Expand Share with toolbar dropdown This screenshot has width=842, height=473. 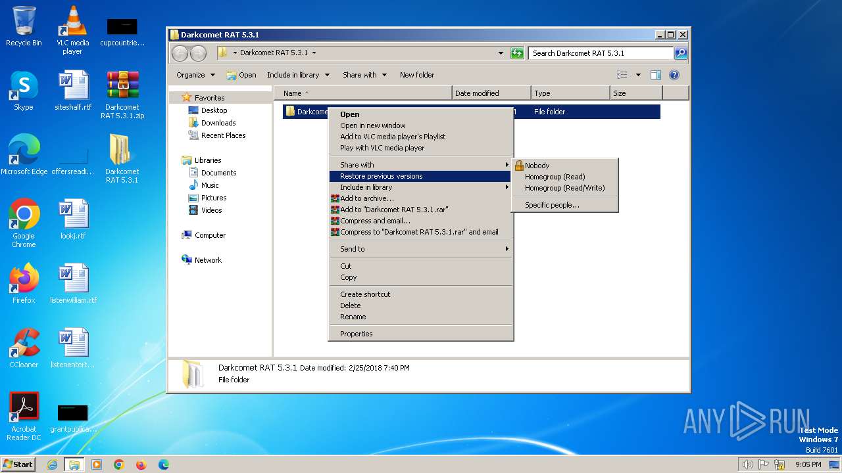click(364, 75)
